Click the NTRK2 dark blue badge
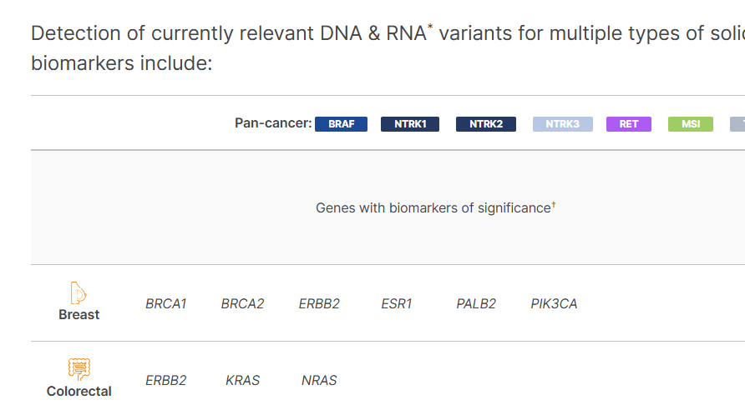745x410 pixels. pos(486,124)
